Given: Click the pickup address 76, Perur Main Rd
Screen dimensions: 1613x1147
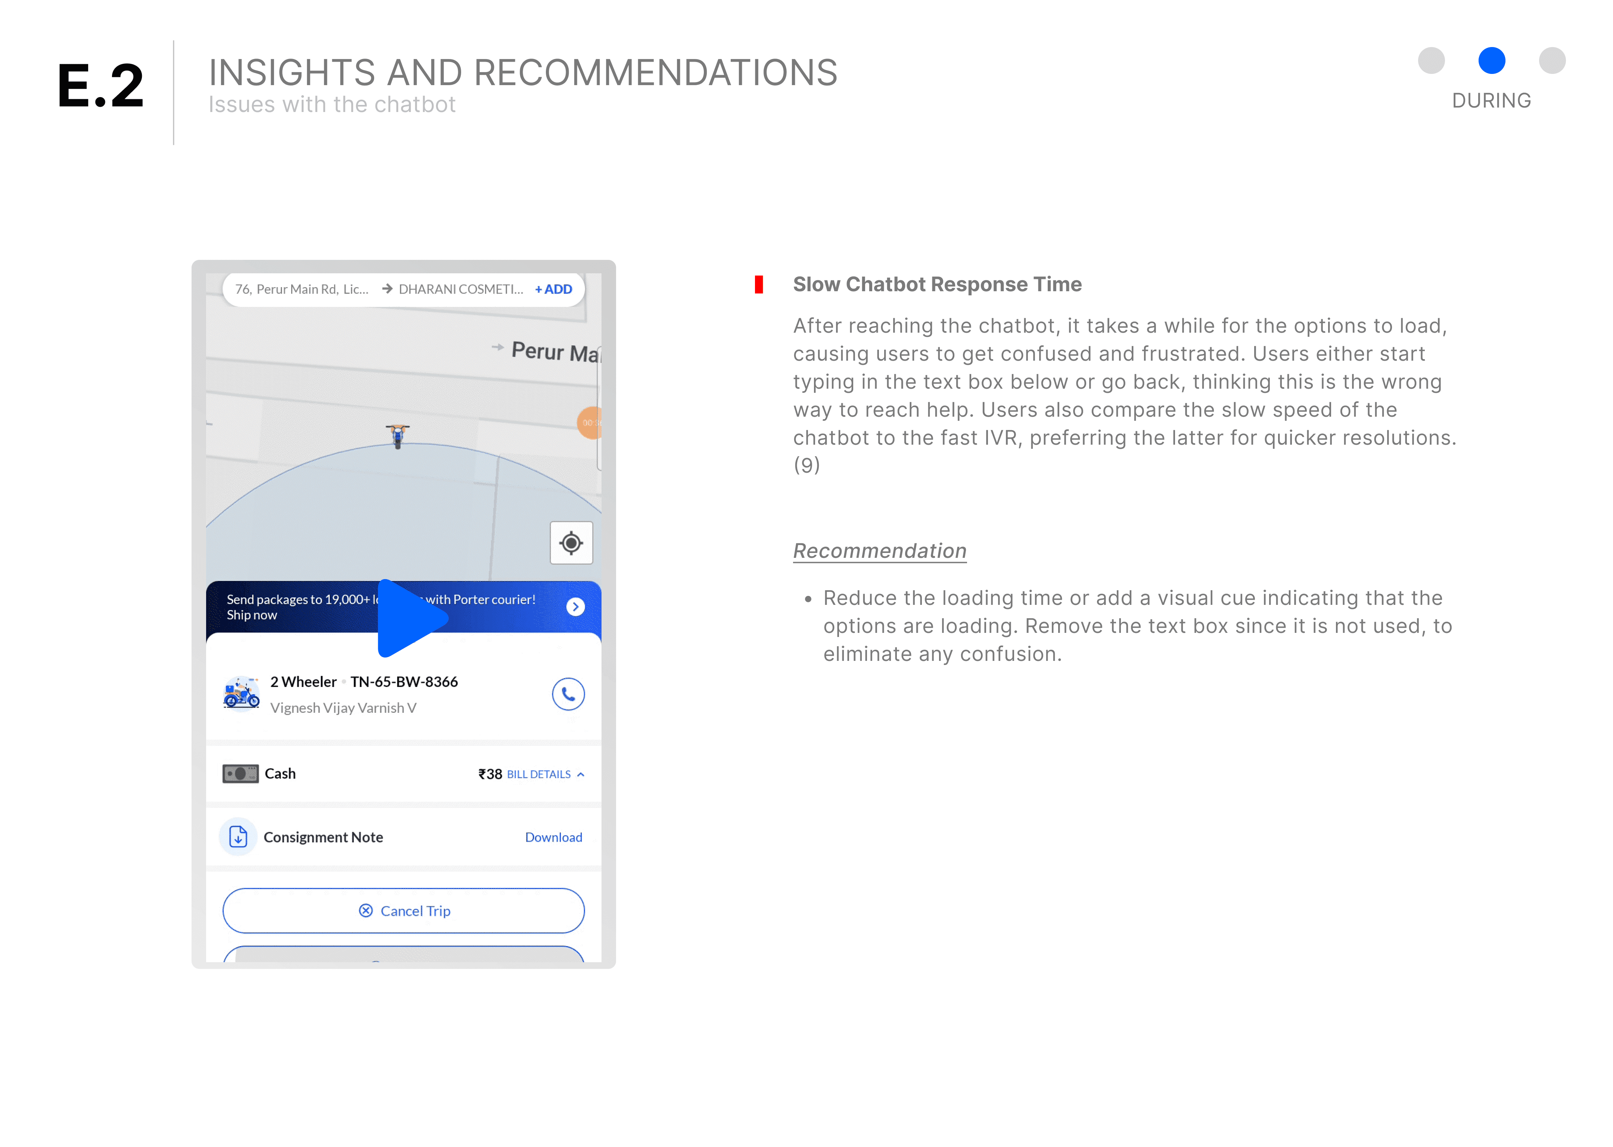Looking at the screenshot, I should tap(302, 289).
